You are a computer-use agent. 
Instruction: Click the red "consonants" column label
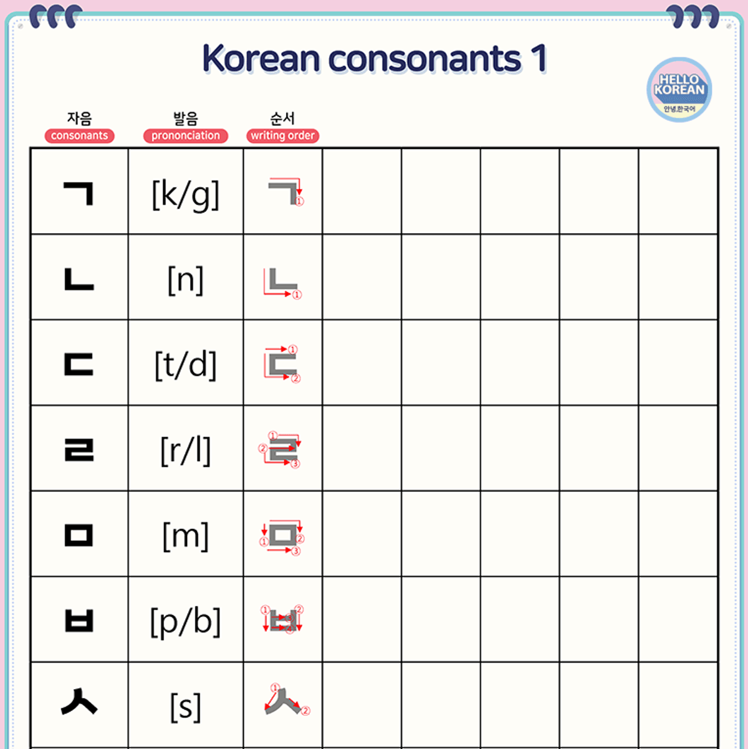[79, 136]
